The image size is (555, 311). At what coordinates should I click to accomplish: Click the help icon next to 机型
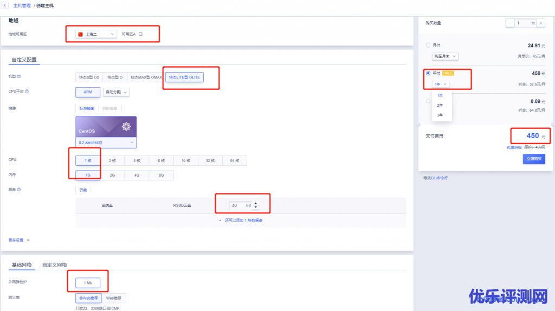[x=19, y=76]
